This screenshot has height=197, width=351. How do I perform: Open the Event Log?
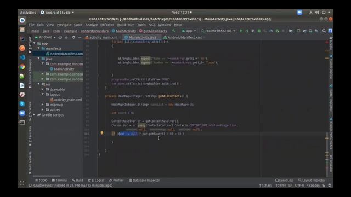pyautogui.click(x=284, y=180)
